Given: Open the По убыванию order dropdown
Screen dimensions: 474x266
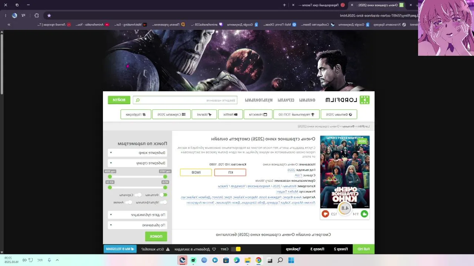Looking at the screenshot, I should click(137, 225).
